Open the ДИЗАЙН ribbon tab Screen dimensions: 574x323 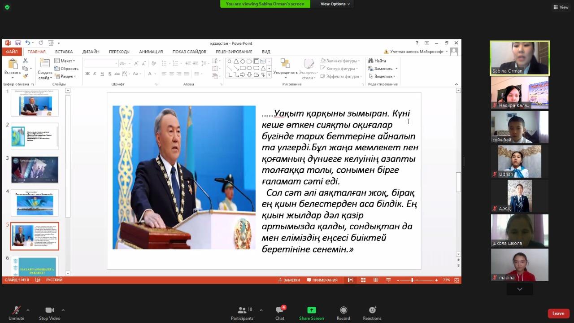click(x=91, y=52)
